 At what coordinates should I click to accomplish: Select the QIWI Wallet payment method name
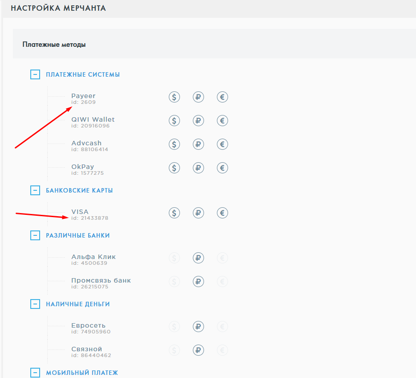tap(93, 119)
